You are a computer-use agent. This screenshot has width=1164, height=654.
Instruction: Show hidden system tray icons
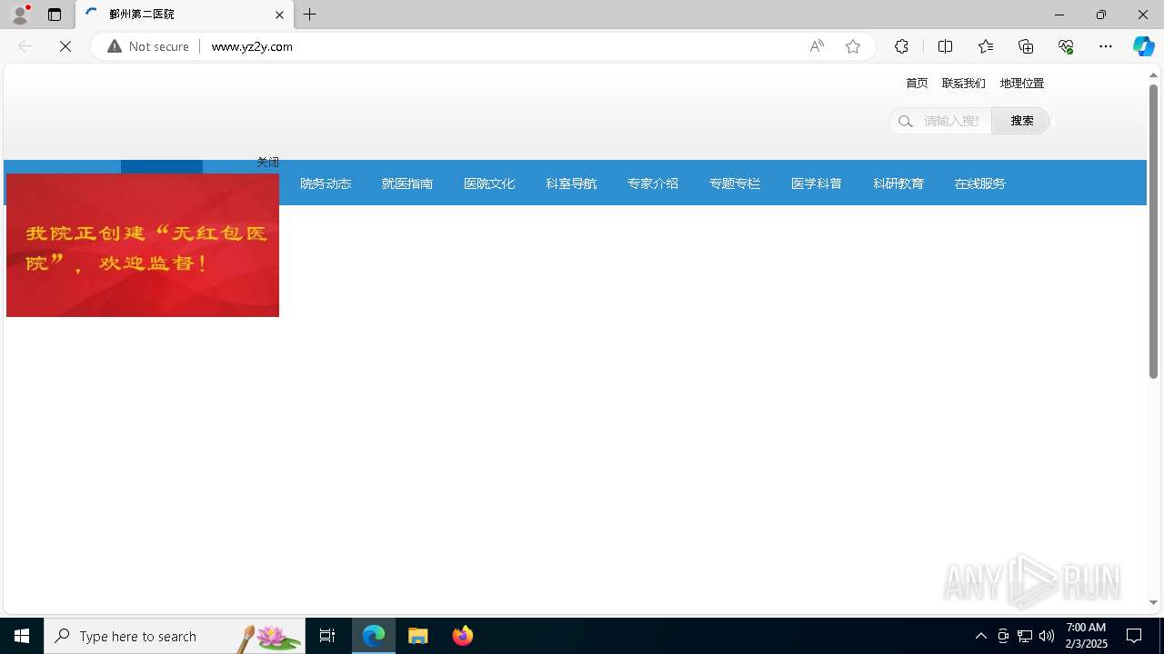pyautogui.click(x=980, y=636)
